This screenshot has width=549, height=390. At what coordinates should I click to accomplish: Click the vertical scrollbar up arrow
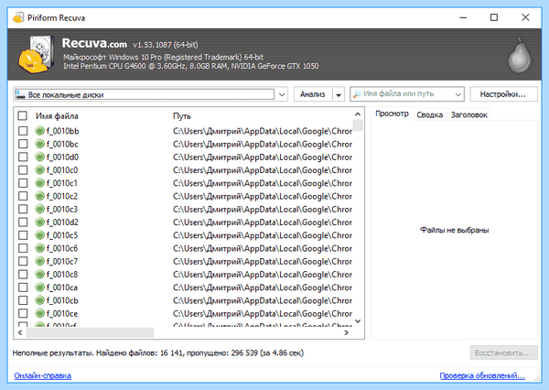[x=358, y=114]
